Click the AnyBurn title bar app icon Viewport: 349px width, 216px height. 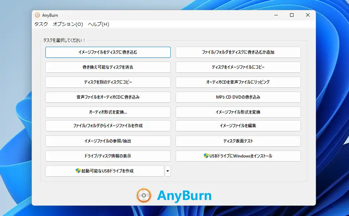37,15
